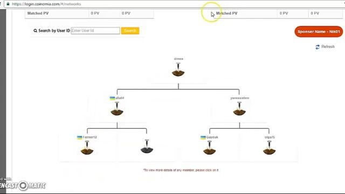Image resolution: width=345 pixels, height=194 pixels.
Task: Click the Refresh link text
Action: click(328, 47)
